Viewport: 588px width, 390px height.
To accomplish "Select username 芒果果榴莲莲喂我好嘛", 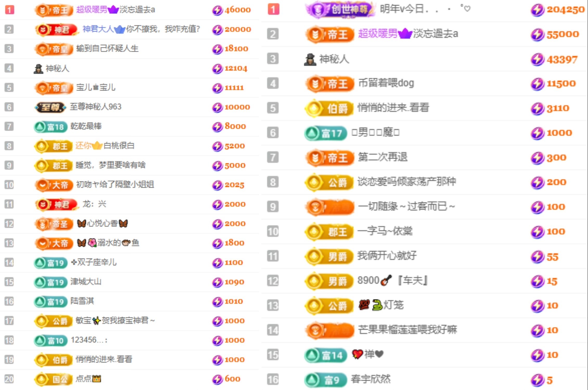I will 407,330.
